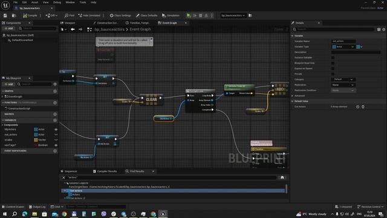
Task: Click the Variable Name field
Action: (x=343, y=41)
